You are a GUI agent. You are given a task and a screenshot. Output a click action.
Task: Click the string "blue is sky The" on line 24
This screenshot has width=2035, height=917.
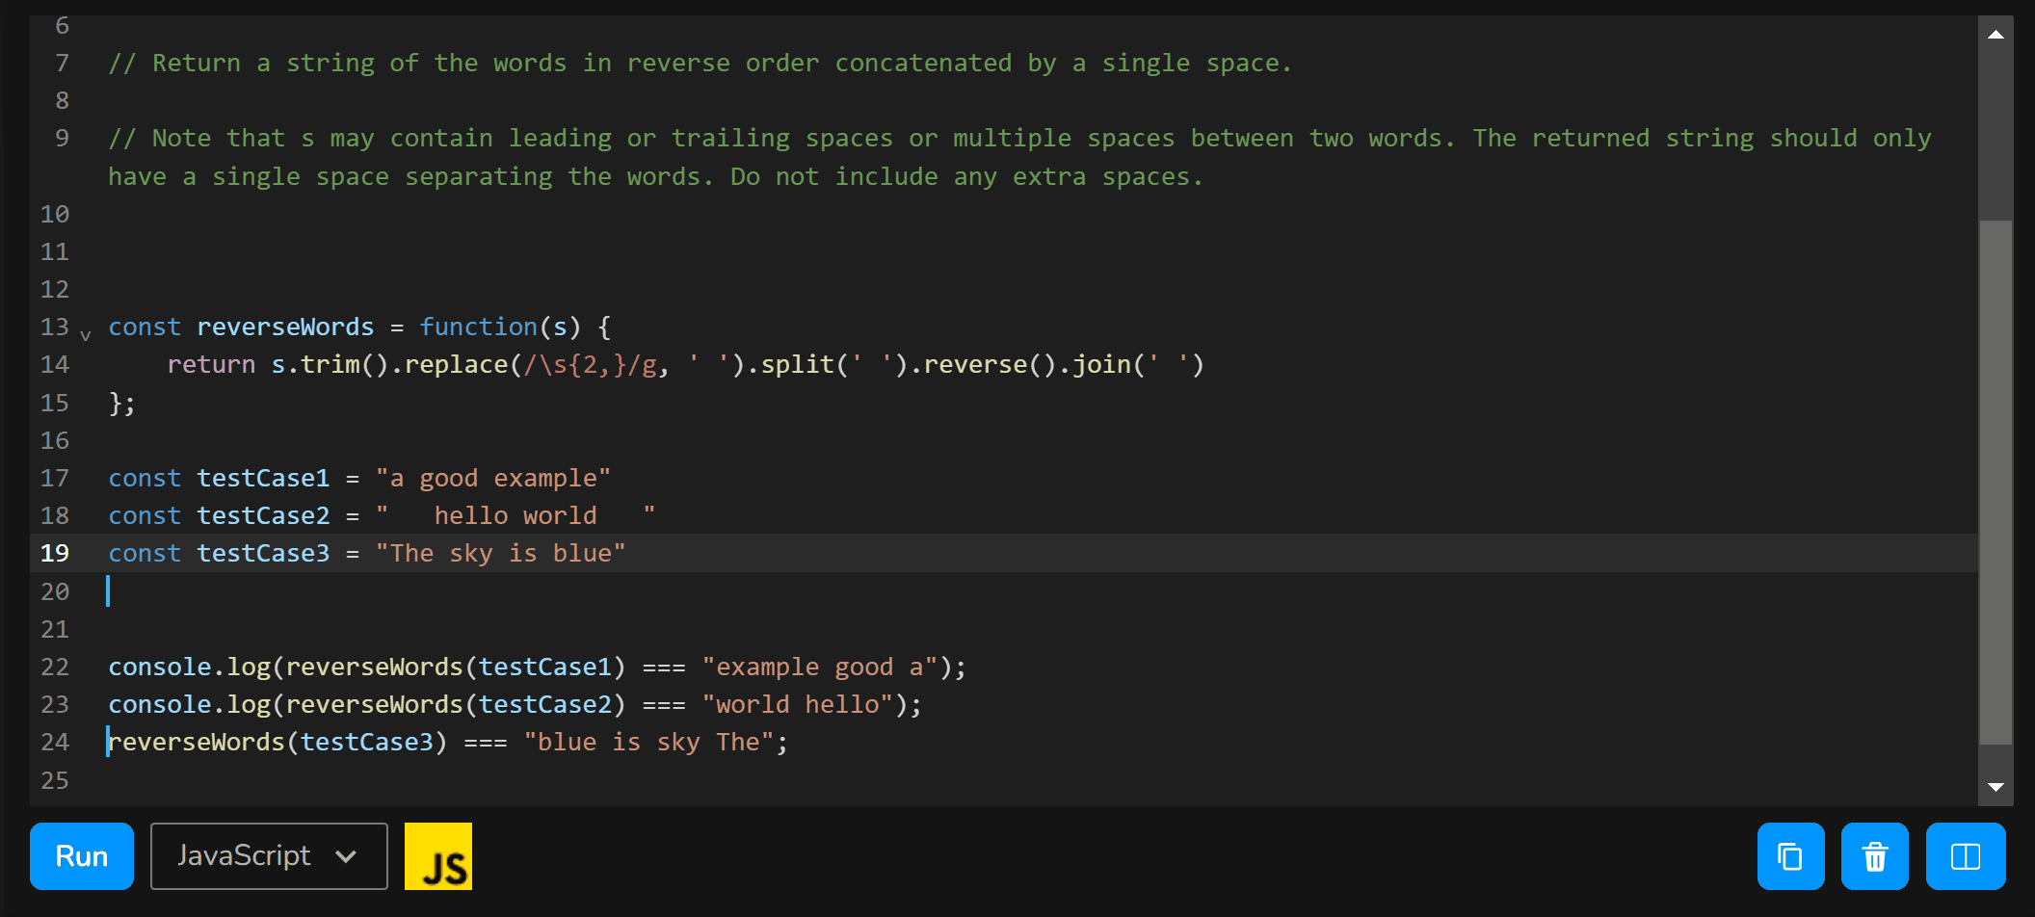point(649,742)
